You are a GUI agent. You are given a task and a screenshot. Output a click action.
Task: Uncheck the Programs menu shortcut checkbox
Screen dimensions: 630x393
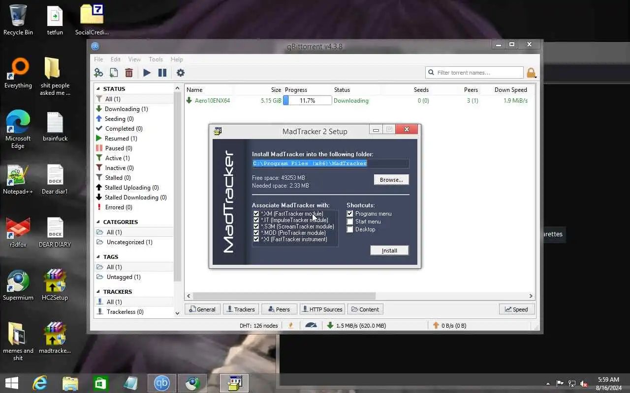(x=350, y=214)
